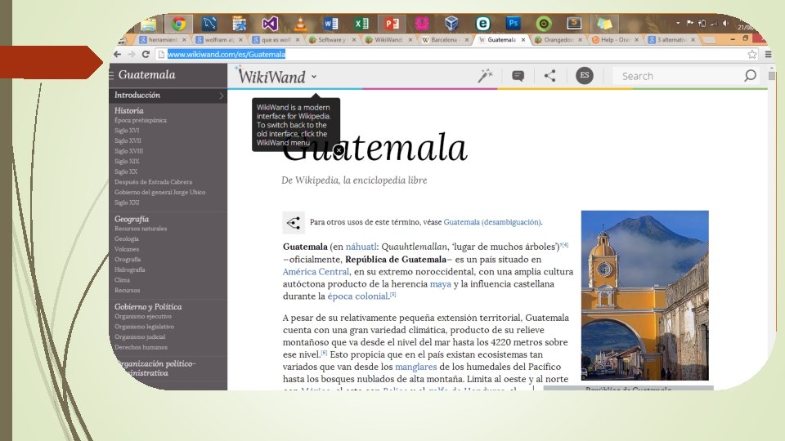Open the América Central link
The width and height of the screenshot is (785, 441).
tap(316, 271)
